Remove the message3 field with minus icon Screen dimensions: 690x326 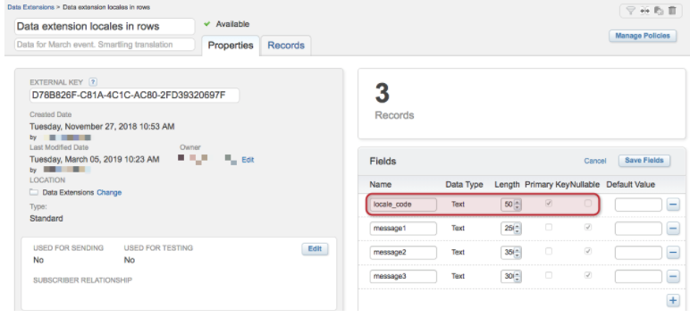coord(673,276)
